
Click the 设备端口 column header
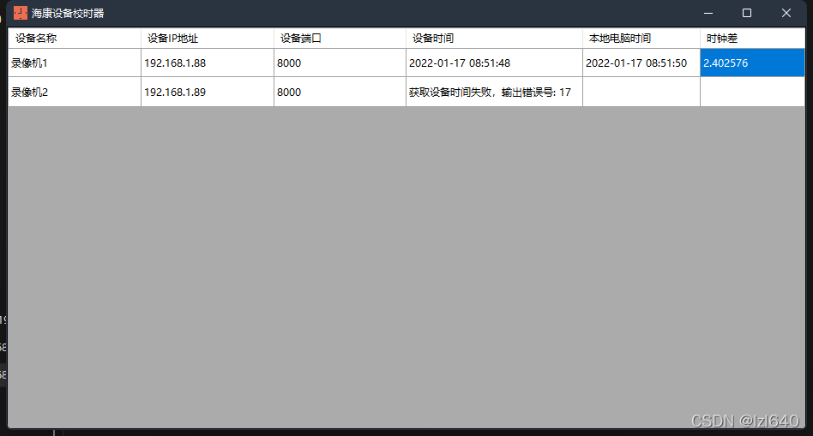tap(340, 39)
